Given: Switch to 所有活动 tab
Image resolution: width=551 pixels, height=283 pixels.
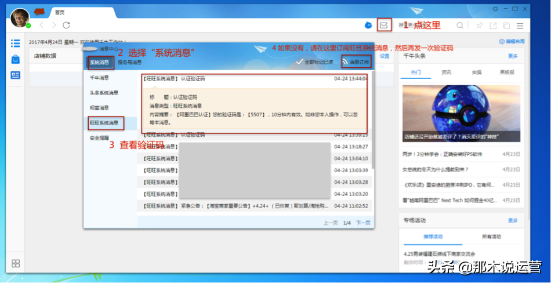Looking at the screenshot, I should (491, 237).
